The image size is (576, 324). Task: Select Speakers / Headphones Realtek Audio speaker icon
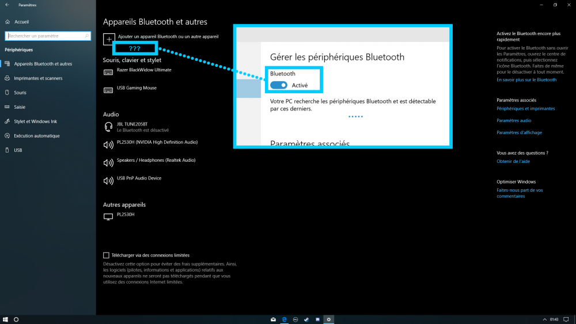pyautogui.click(x=108, y=163)
